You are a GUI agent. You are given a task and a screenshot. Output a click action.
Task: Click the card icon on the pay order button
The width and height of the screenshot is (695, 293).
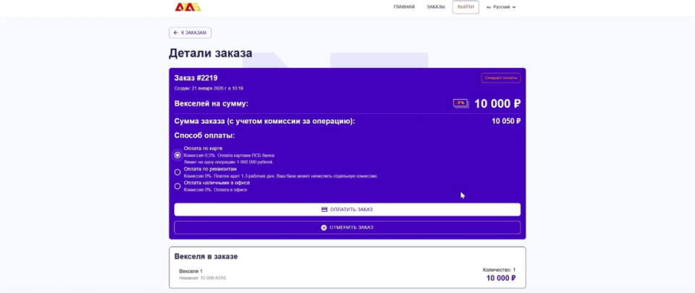coord(324,210)
